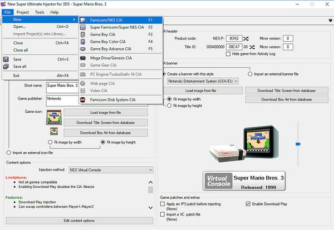Open the banner style dropdown
Viewport: 334px width, 230px height.
tap(203, 81)
